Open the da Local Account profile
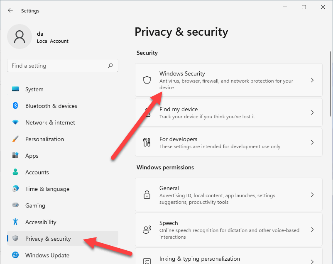The width and height of the screenshot is (333, 264). [x=38, y=37]
